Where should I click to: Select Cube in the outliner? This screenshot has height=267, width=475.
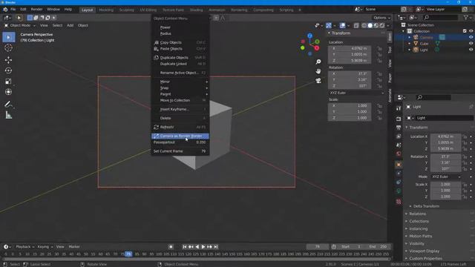(424, 44)
